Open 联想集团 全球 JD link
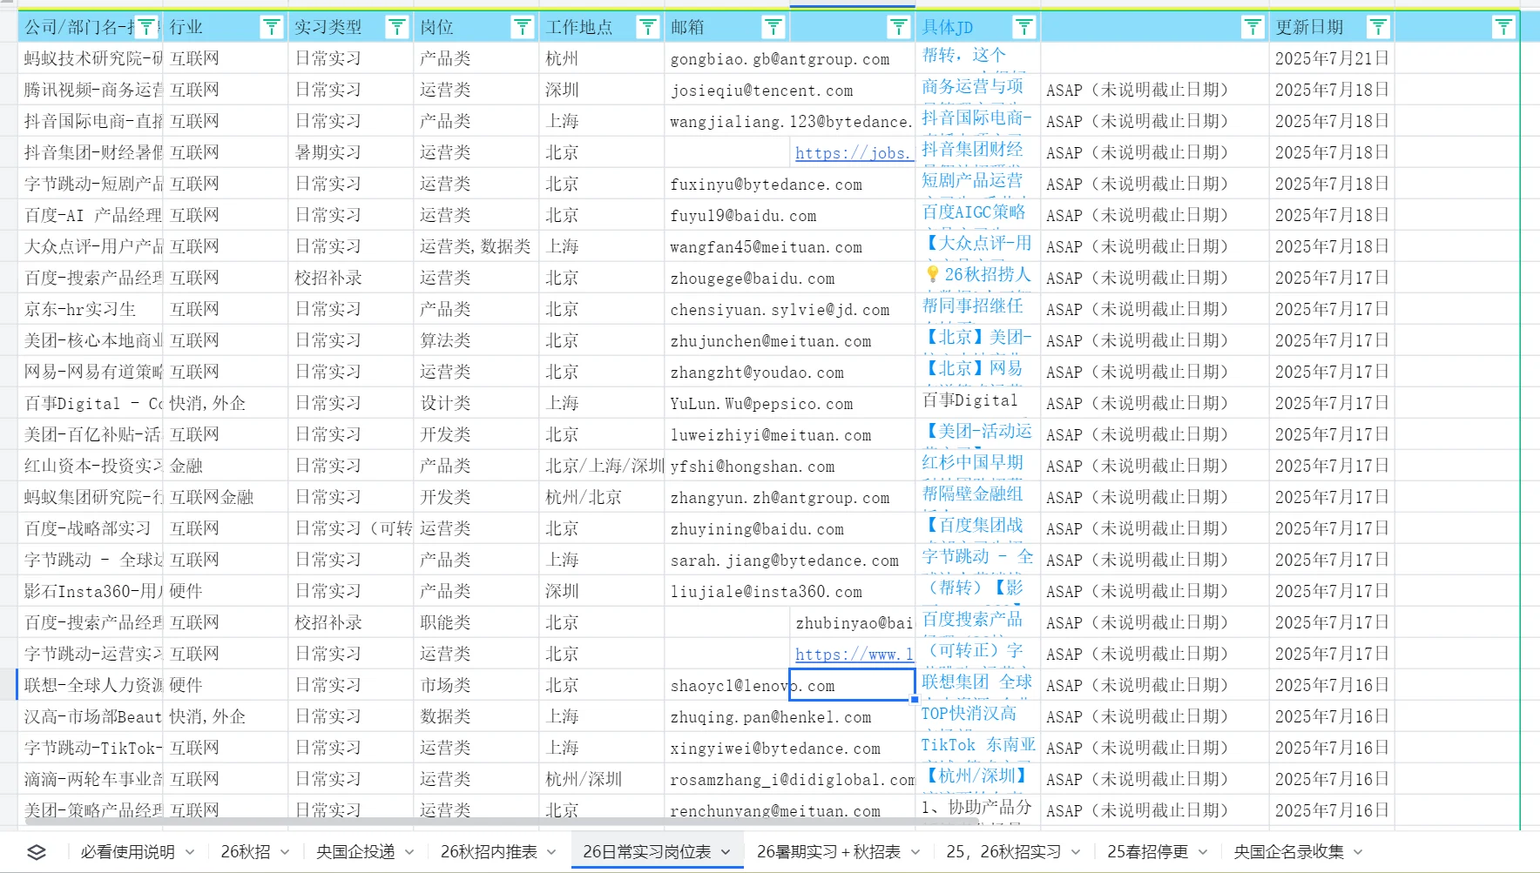The width and height of the screenshot is (1540, 873). pos(976,682)
